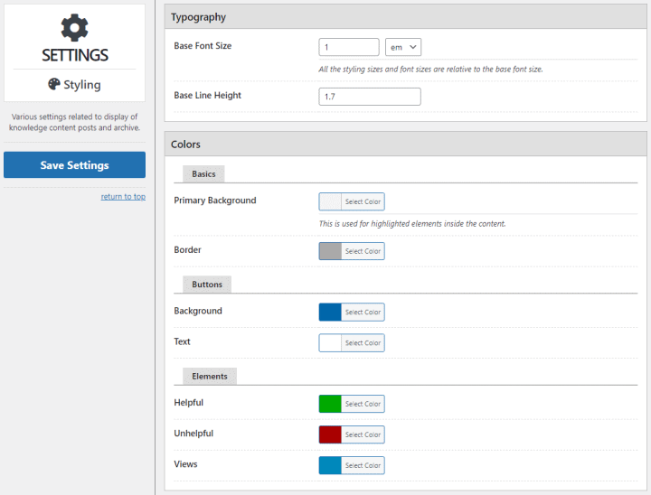
Task: Click the Styling palette icon
Action: pyautogui.click(x=54, y=84)
